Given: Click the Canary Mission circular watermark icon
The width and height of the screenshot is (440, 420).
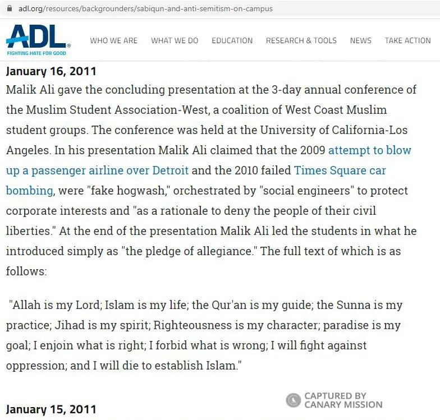Looking at the screenshot, I should point(293,400).
